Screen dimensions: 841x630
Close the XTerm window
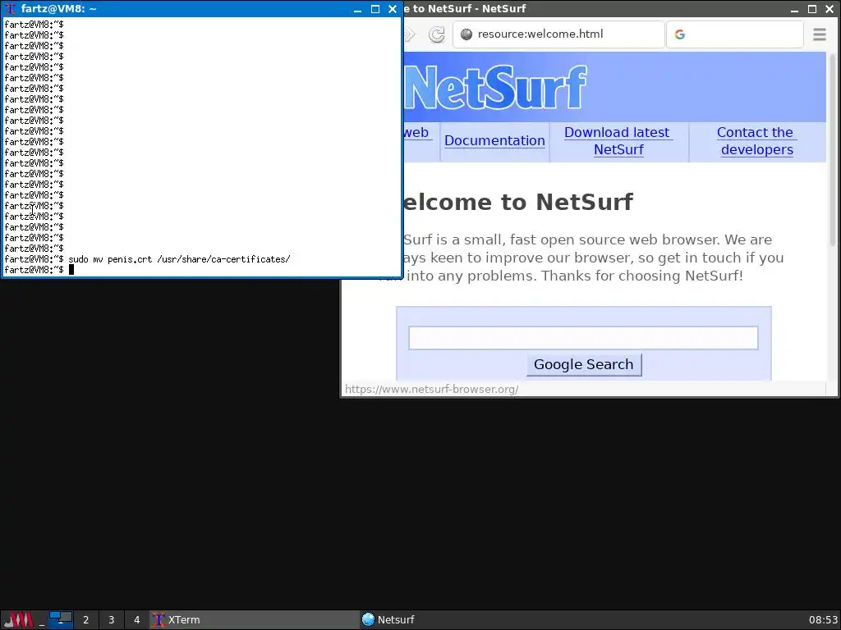(x=392, y=9)
